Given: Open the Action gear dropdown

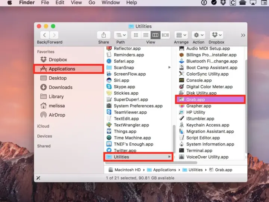Looking at the screenshot, I should [198, 35].
